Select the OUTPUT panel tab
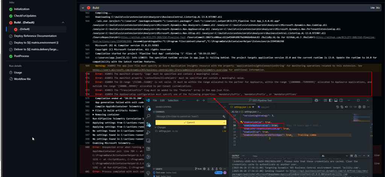Screen dimensions: 385x177 [235, 156]
